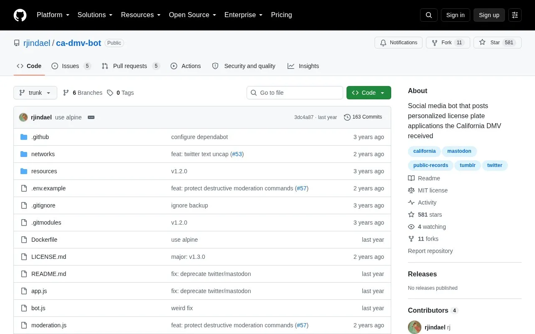Open the moderation.js file
535x334 pixels.
[48, 325]
